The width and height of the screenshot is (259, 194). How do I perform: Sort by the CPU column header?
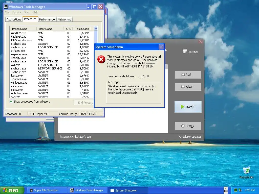click(x=68, y=29)
